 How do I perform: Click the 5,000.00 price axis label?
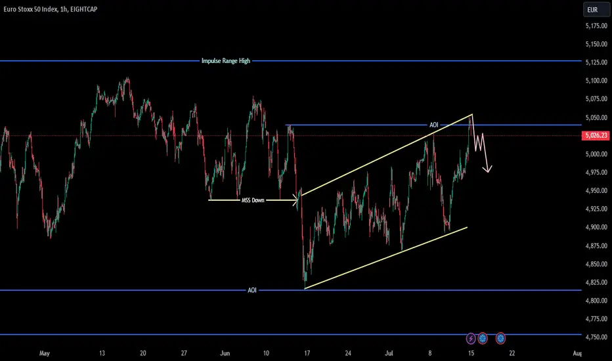coord(596,154)
